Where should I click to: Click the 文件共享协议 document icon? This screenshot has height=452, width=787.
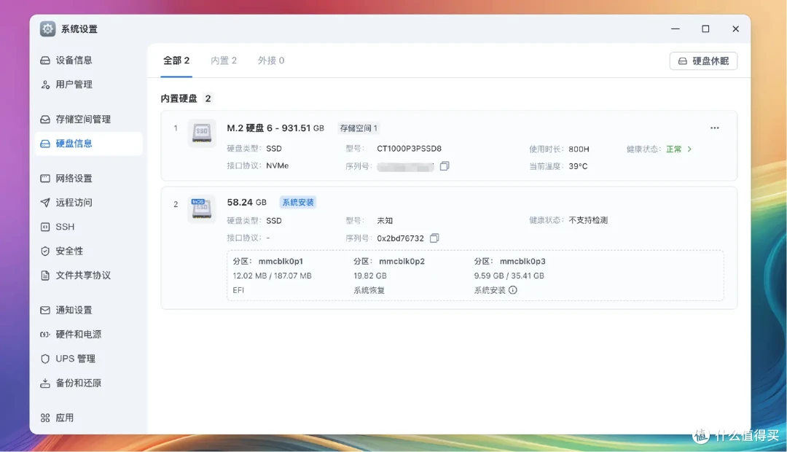(x=45, y=276)
